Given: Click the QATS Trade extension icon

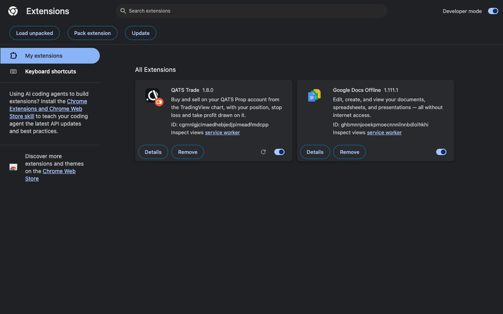Looking at the screenshot, I should tap(154, 97).
